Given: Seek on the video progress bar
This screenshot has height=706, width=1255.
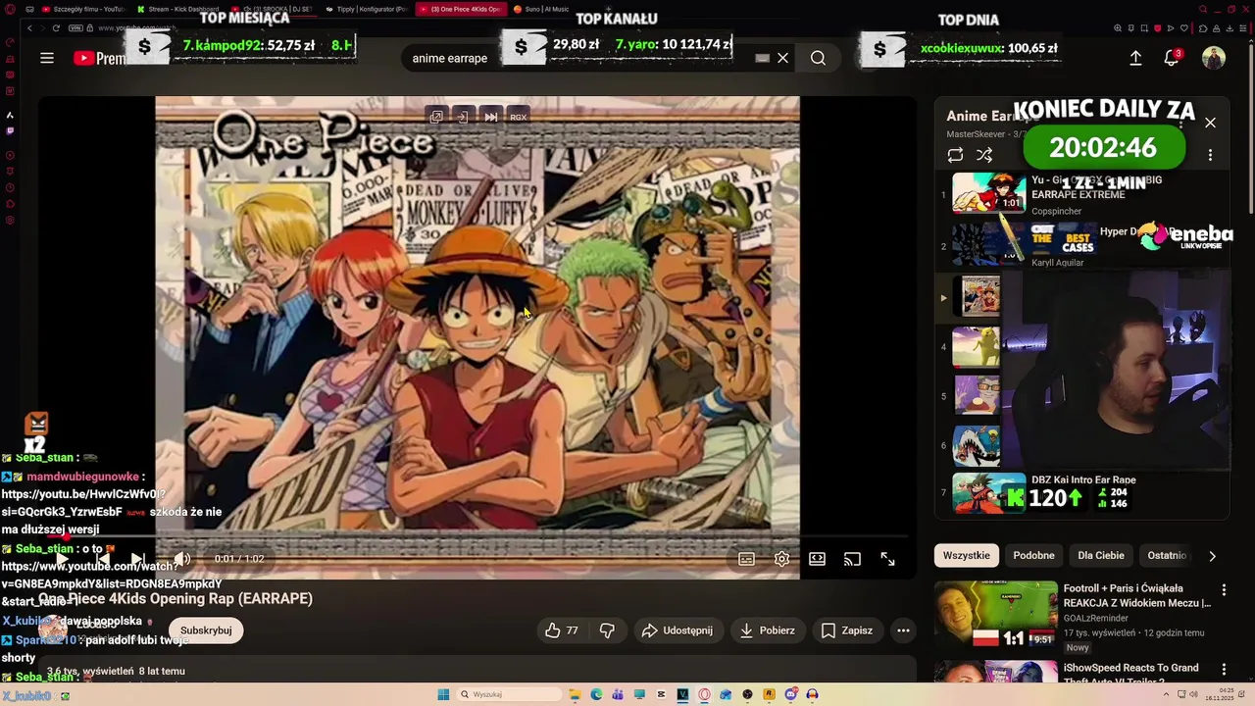Looking at the screenshot, I should pyautogui.click(x=477, y=536).
